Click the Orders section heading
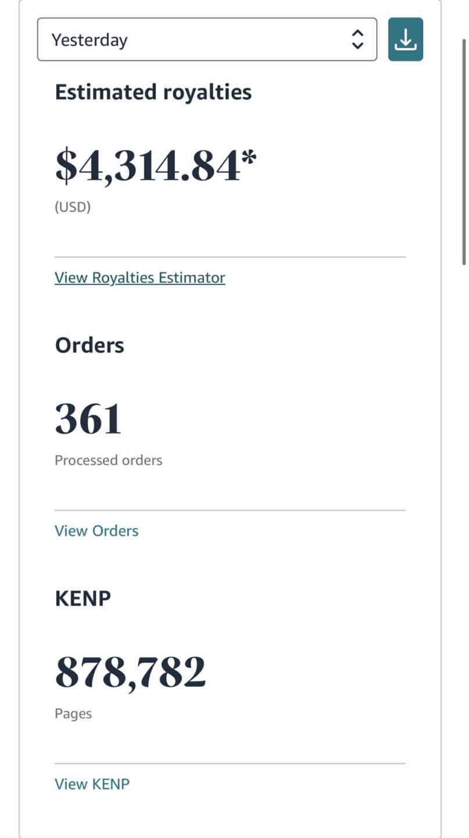469x838 pixels. pos(89,345)
